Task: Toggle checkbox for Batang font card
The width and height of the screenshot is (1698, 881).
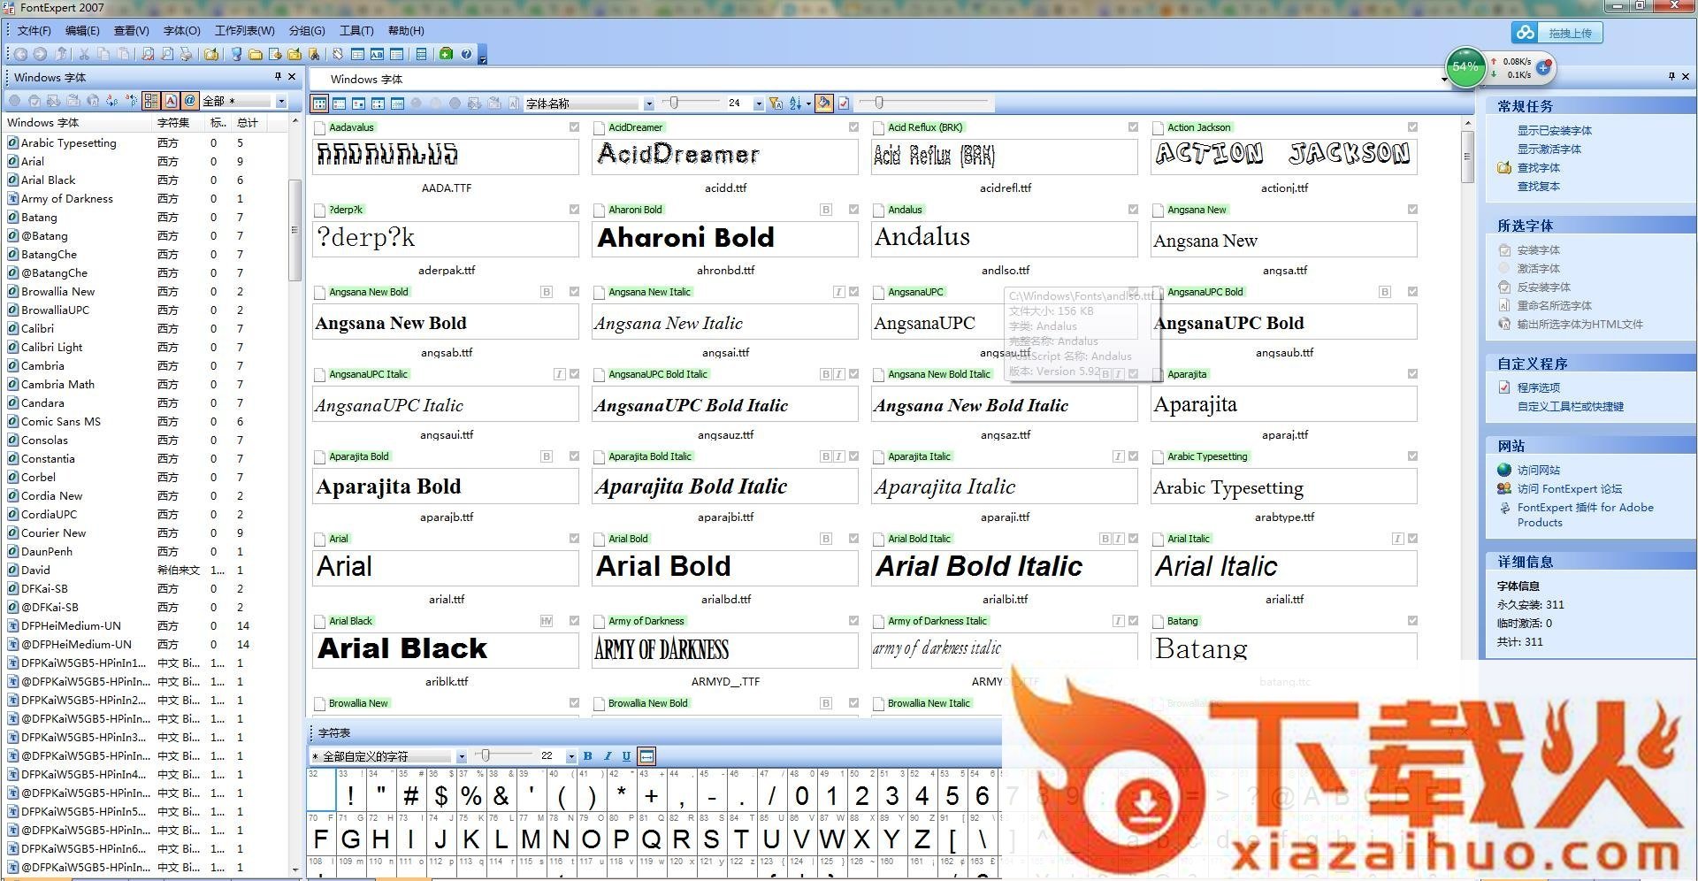Action: click(x=1412, y=621)
